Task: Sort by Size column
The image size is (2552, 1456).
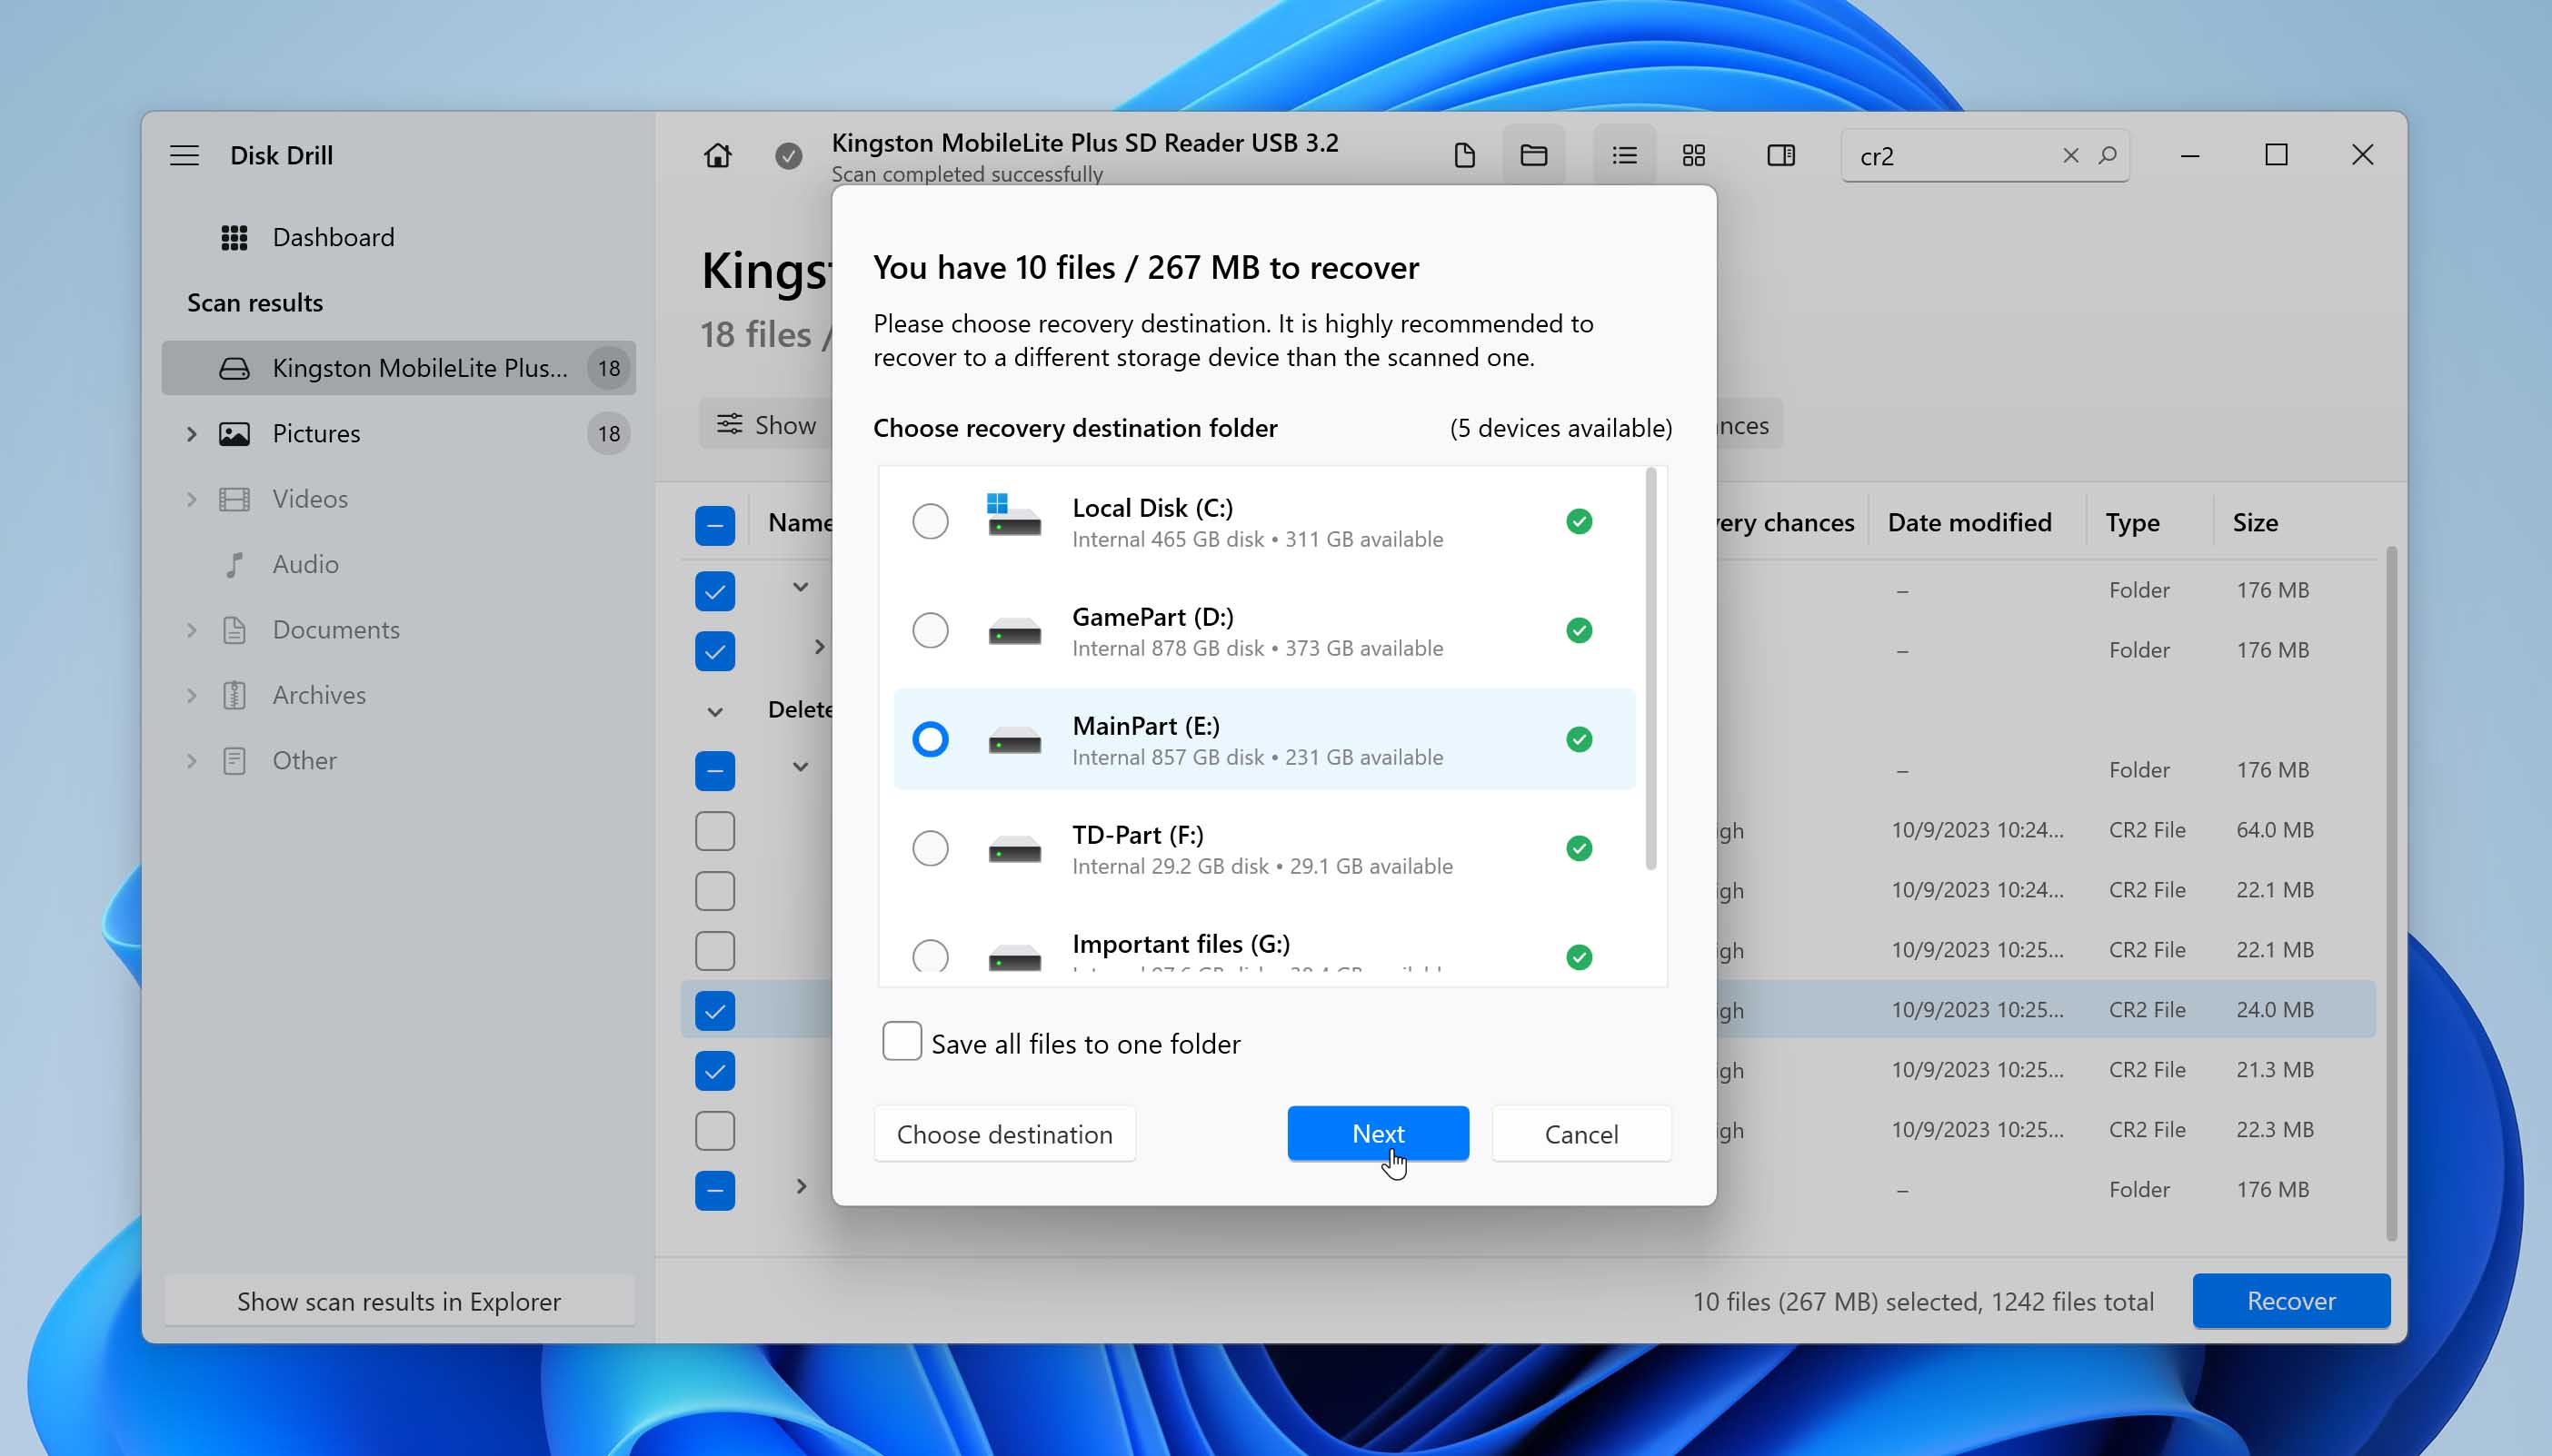Action: [x=2255, y=522]
